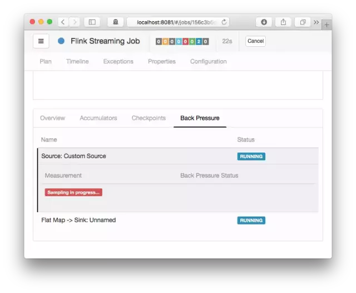The height and width of the screenshot is (293, 356).
Task: Open the downloads icon in toolbar
Action: click(x=264, y=22)
